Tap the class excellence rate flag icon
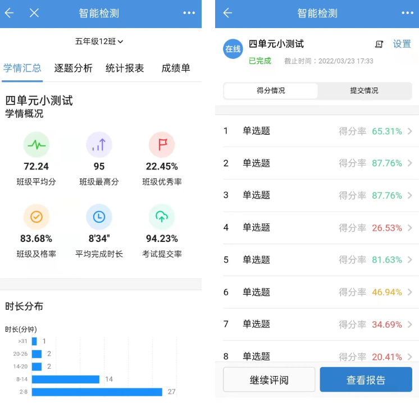Viewport: 419px width, 403px height. tap(162, 145)
